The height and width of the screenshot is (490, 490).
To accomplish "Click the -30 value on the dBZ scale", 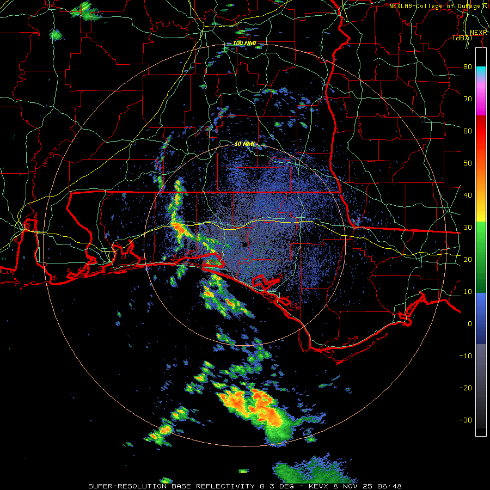I will pyautogui.click(x=465, y=420).
